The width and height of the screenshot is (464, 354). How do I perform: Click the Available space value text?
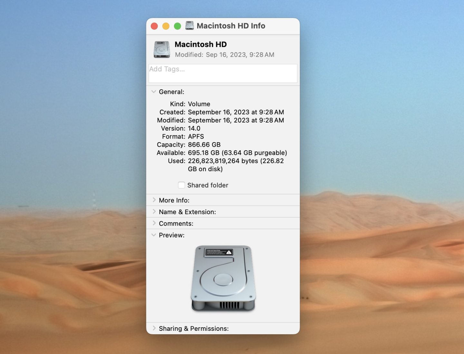click(237, 153)
